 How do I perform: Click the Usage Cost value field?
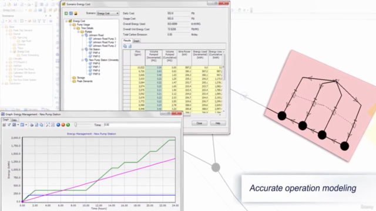(x=179, y=19)
